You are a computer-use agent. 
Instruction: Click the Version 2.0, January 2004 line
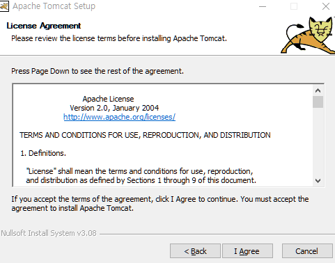(x=114, y=108)
